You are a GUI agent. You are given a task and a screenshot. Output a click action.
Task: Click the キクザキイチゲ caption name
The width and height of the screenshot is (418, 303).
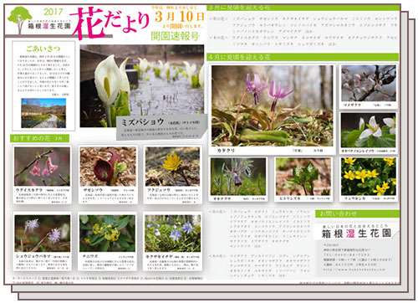(x=160, y=256)
